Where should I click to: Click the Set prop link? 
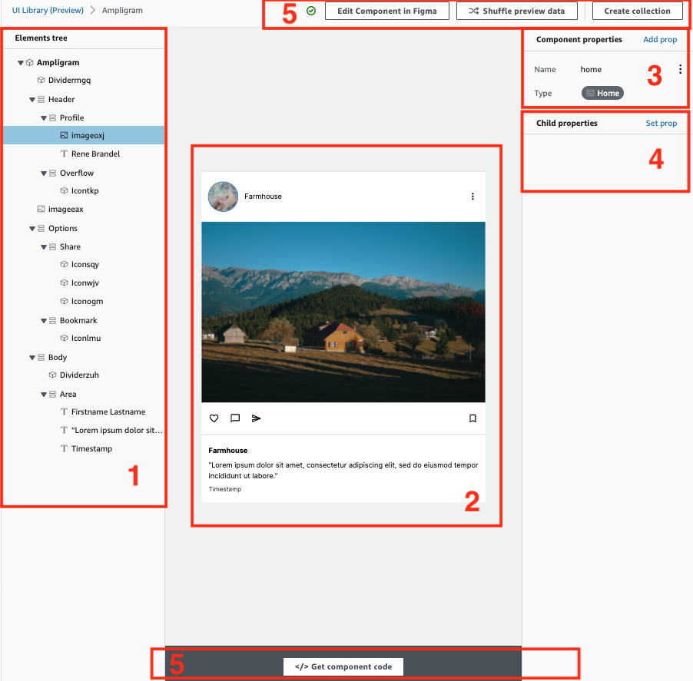[661, 123]
